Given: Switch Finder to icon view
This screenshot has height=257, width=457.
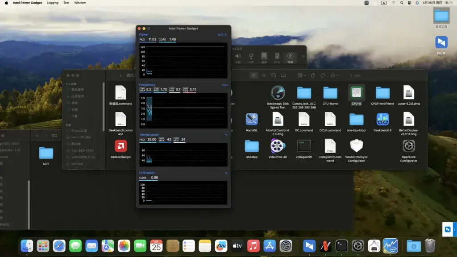Looking at the screenshot, I should tap(254, 75).
